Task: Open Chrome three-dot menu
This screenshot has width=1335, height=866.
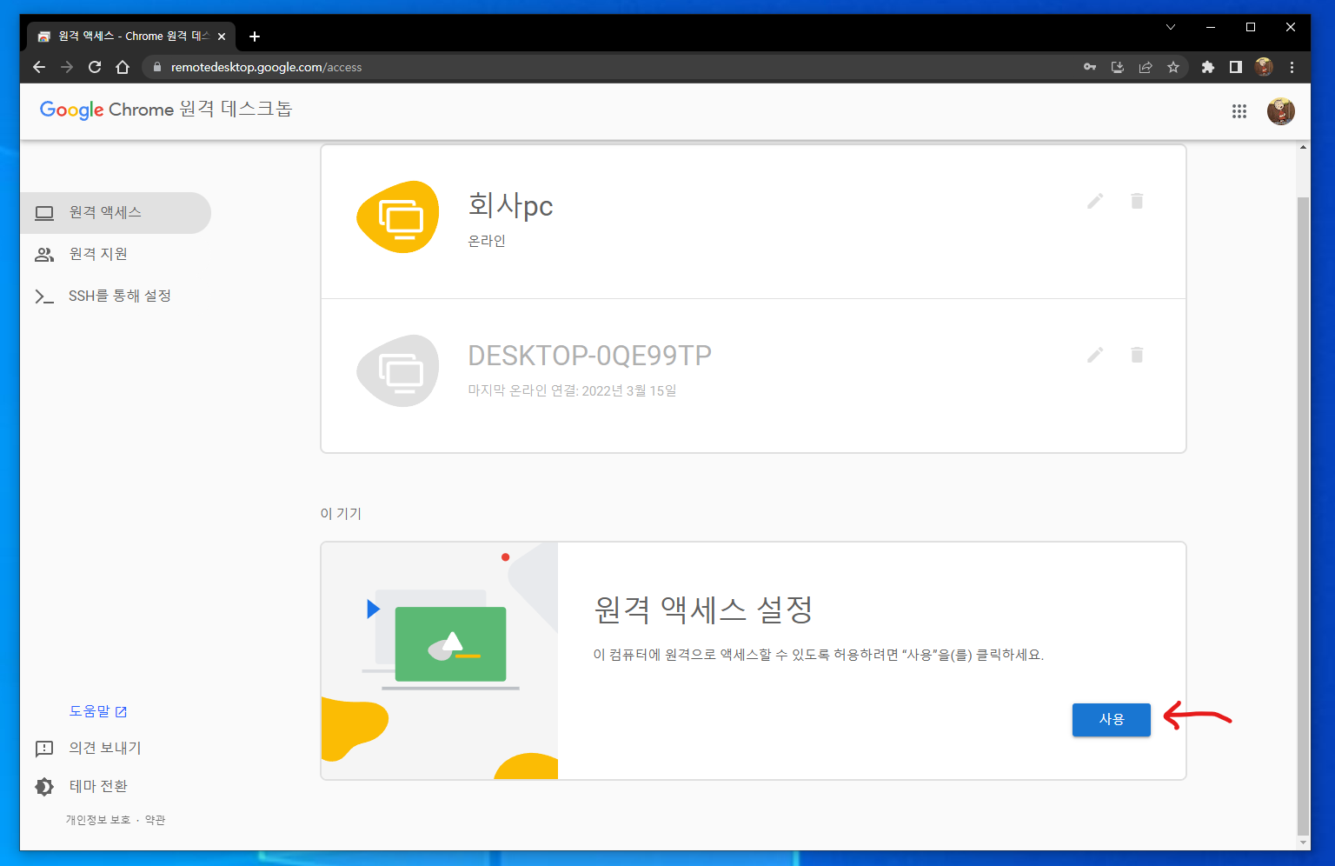Action: tap(1292, 67)
